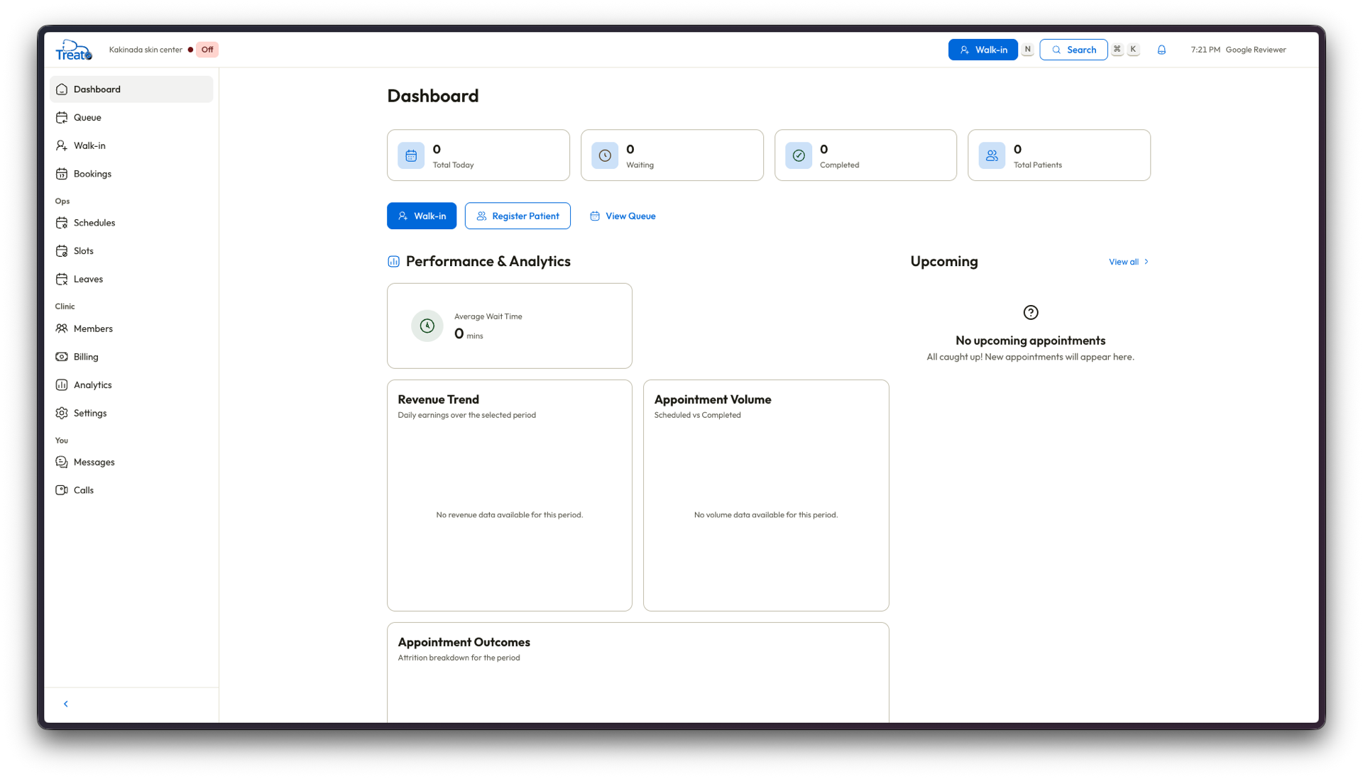Click the Kakinada skin center name

click(x=146, y=50)
